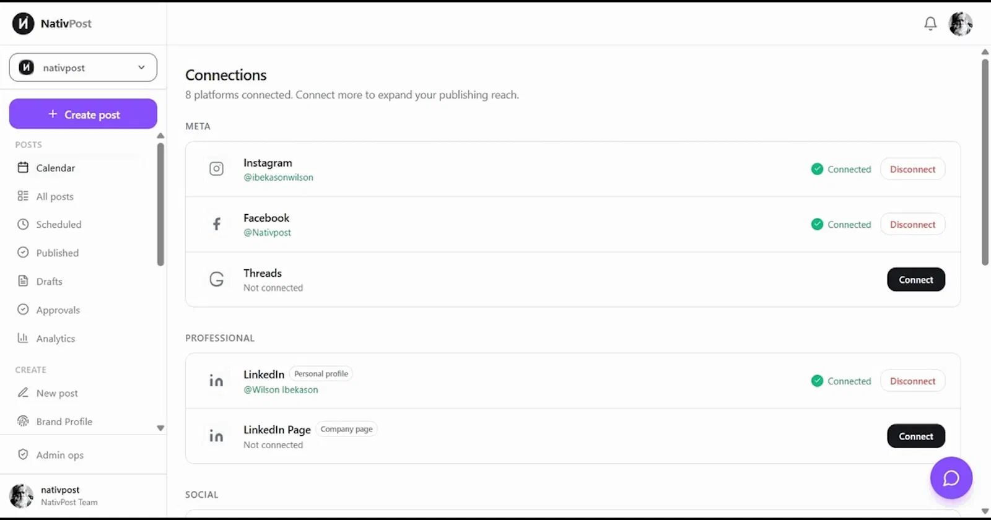Viewport: 991px width, 520px height.
Task: Click the New post pencil icon
Action: (x=23, y=392)
